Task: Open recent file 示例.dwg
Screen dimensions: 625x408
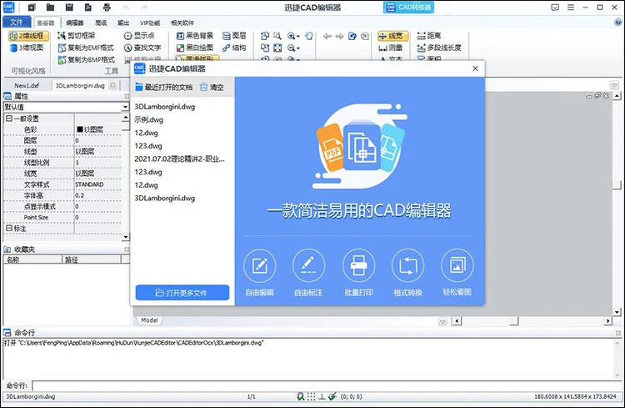Action: click(x=148, y=119)
